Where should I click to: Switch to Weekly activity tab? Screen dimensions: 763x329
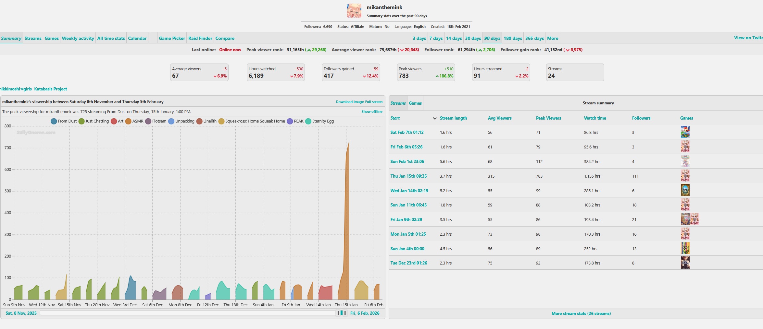tap(78, 38)
